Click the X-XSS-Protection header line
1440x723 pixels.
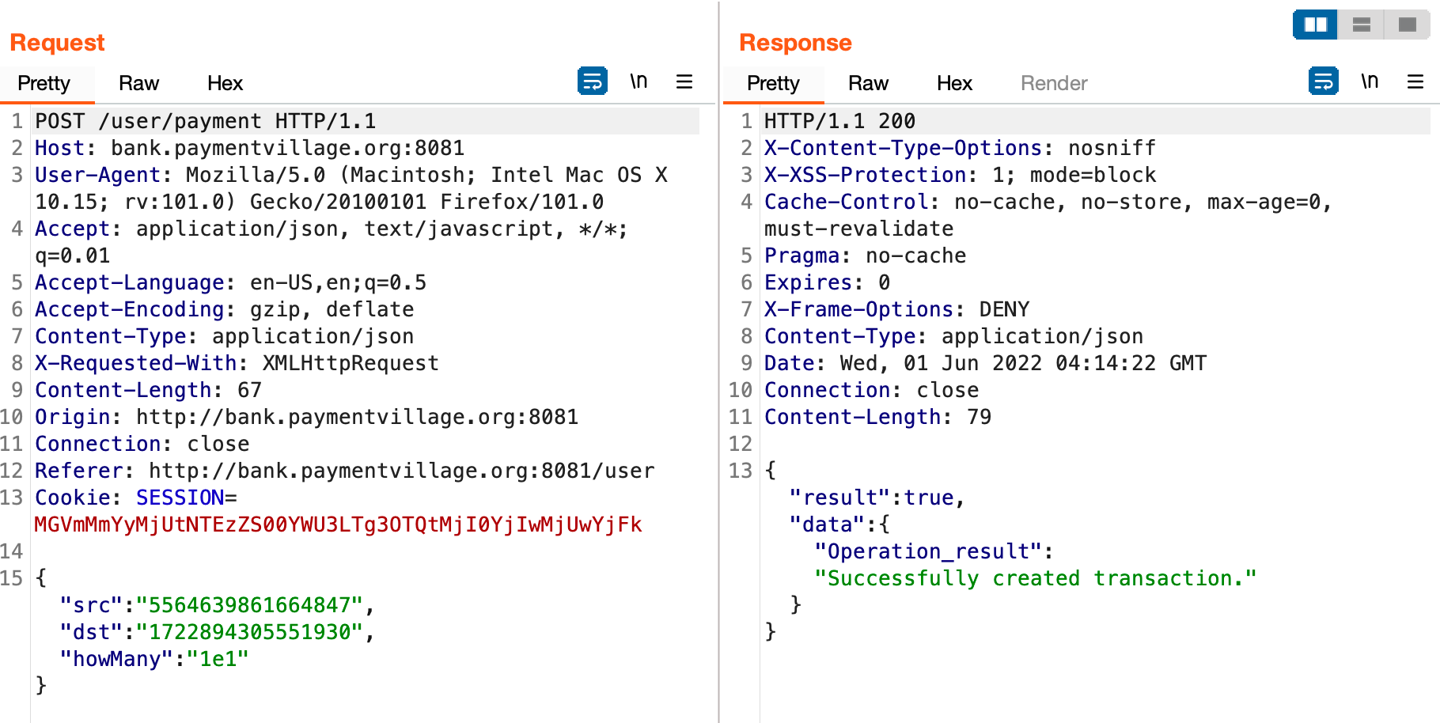960,175
